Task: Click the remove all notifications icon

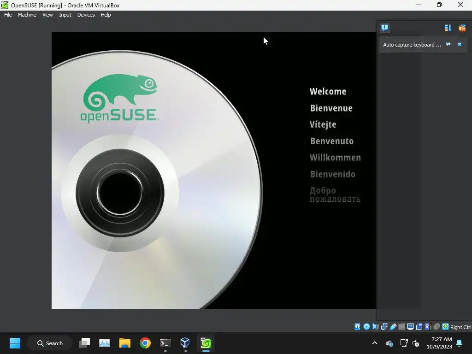Action: (x=462, y=28)
